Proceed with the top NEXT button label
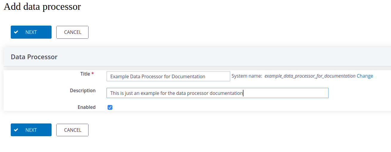 [31, 32]
